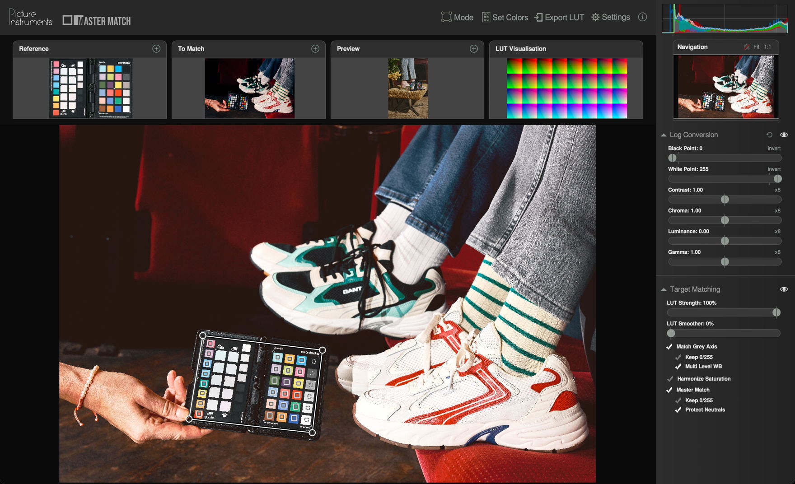Screen dimensions: 795x484
Task: Reset Log Conversion with the undo arrow
Action: point(769,135)
